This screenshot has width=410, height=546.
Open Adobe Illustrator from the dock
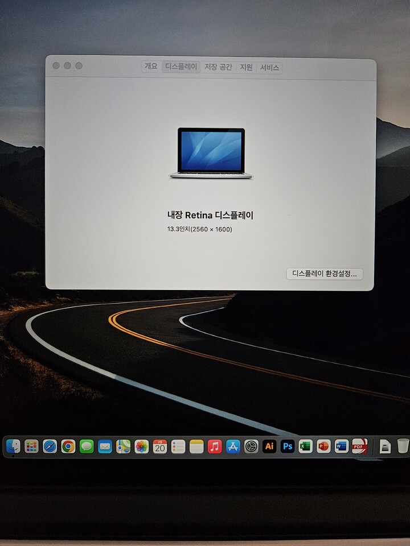click(269, 446)
